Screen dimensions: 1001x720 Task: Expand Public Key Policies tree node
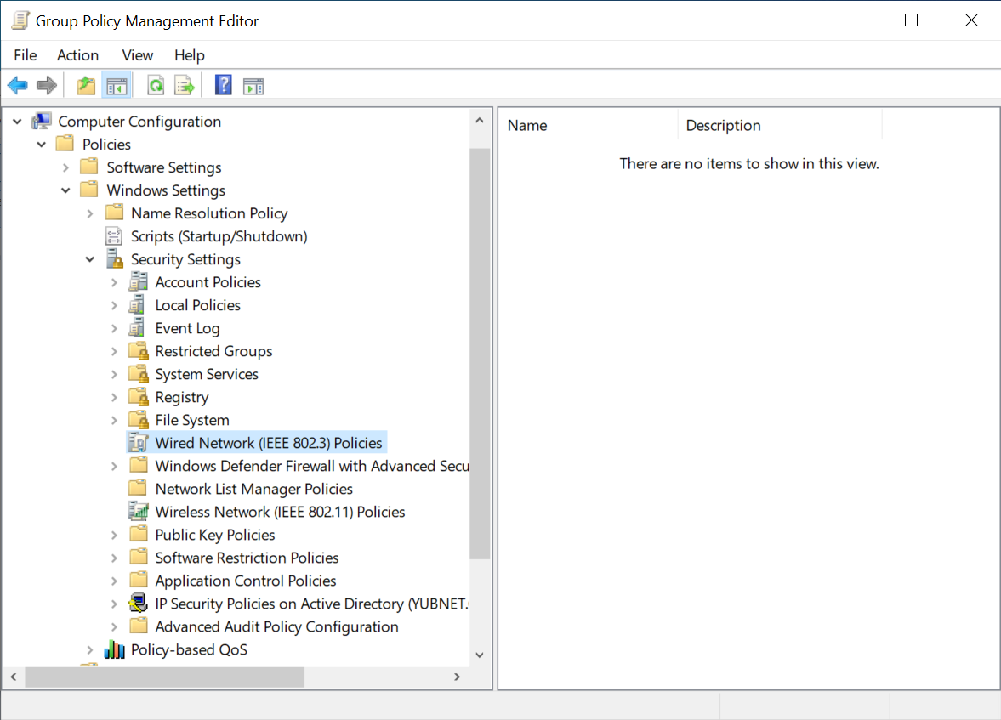[x=115, y=535]
